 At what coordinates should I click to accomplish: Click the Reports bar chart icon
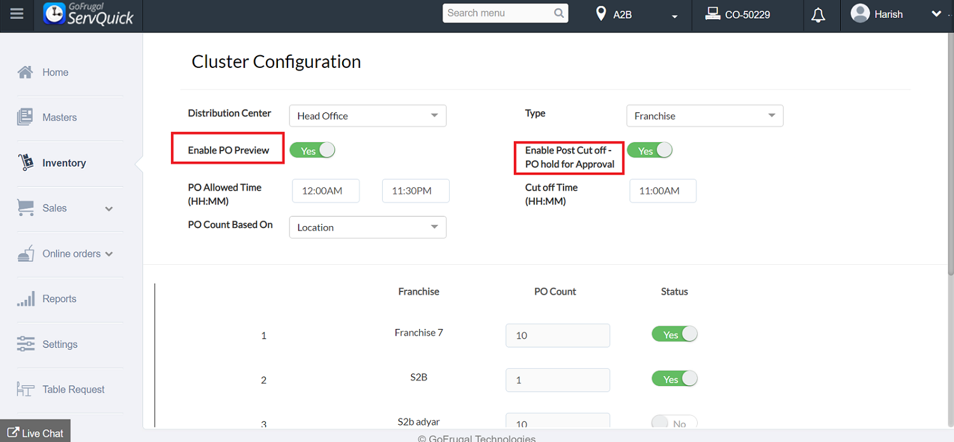click(x=25, y=299)
